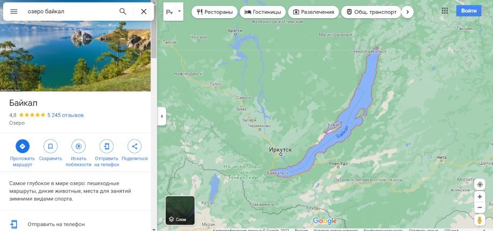Image resolution: width=493 pixels, height=231 pixels.
Task: Click the Тулун town label
Action: point(215,84)
